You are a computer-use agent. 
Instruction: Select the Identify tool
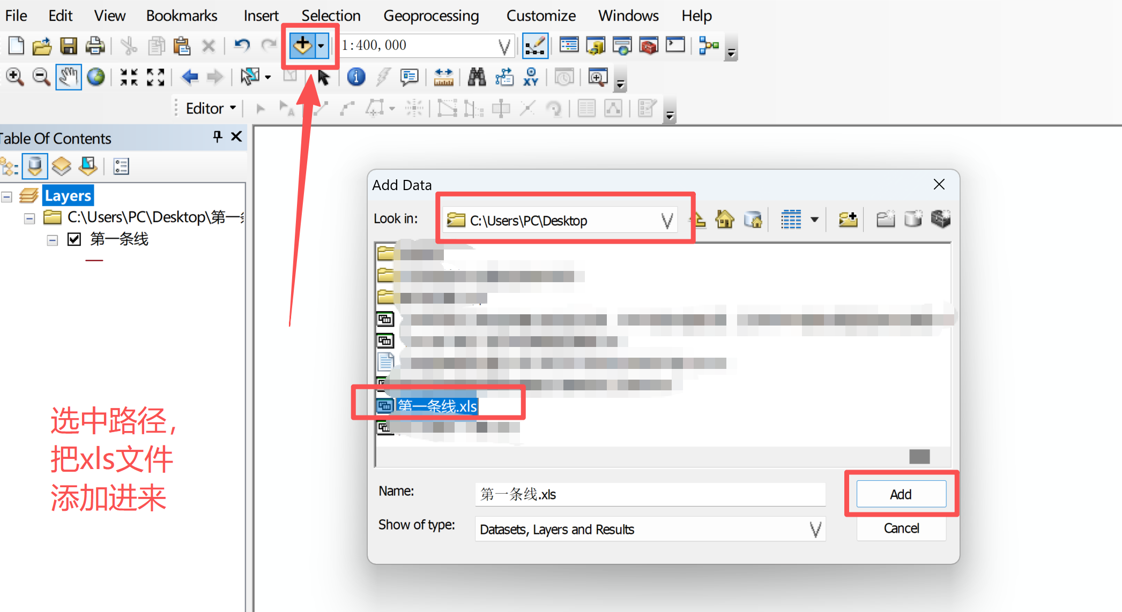(x=356, y=77)
